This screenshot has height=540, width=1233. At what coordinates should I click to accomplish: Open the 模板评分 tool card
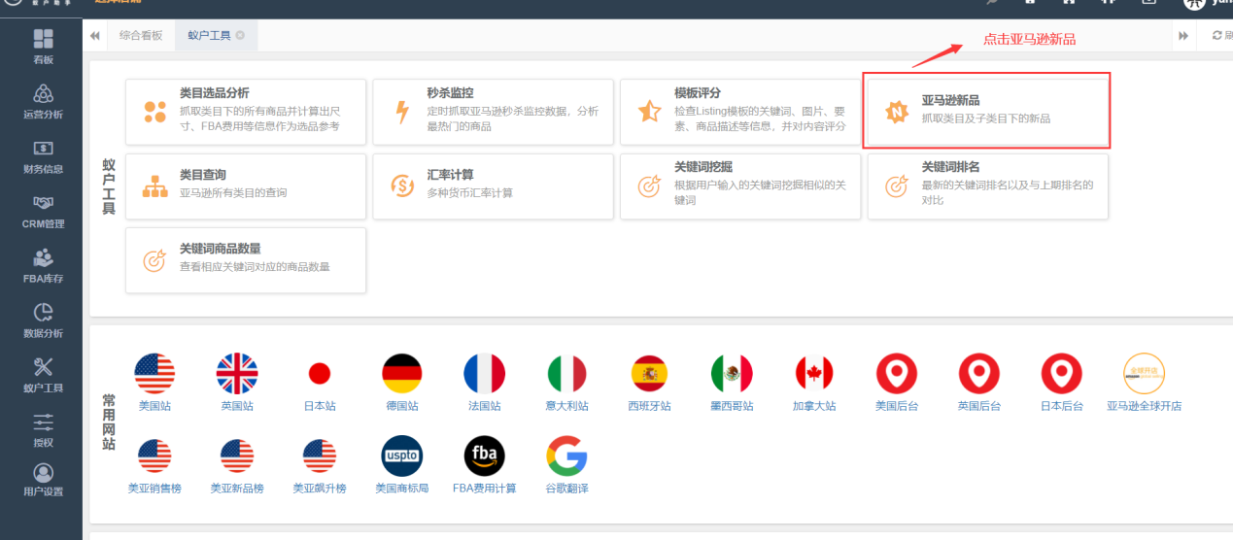(740, 112)
